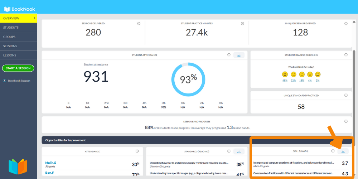Open the Unique Lessons Reviewed info icon

346,24
